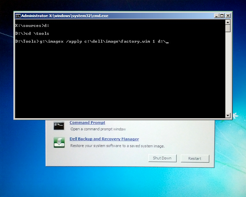Click the Dell Backup and Recovery icon
The width and height of the screenshot is (246, 197).
(59, 142)
